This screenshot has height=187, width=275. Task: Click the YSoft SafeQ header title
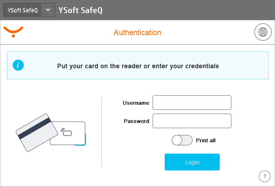pyautogui.click(x=80, y=10)
